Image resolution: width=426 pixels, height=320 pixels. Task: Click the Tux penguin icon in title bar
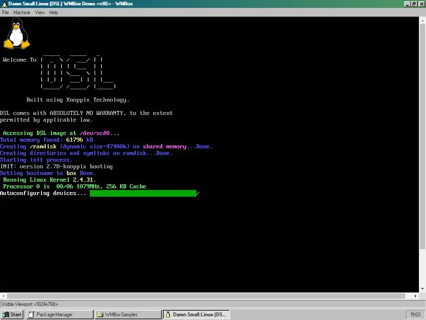pyautogui.click(x=4, y=4)
